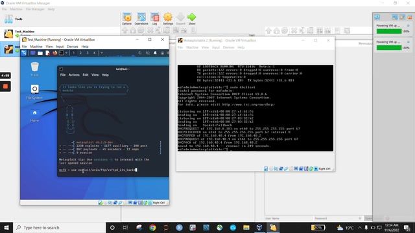Viewport: 415px width, 233px height.
Task: Open Help menu in Kali terminal
Action: coord(105,75)
